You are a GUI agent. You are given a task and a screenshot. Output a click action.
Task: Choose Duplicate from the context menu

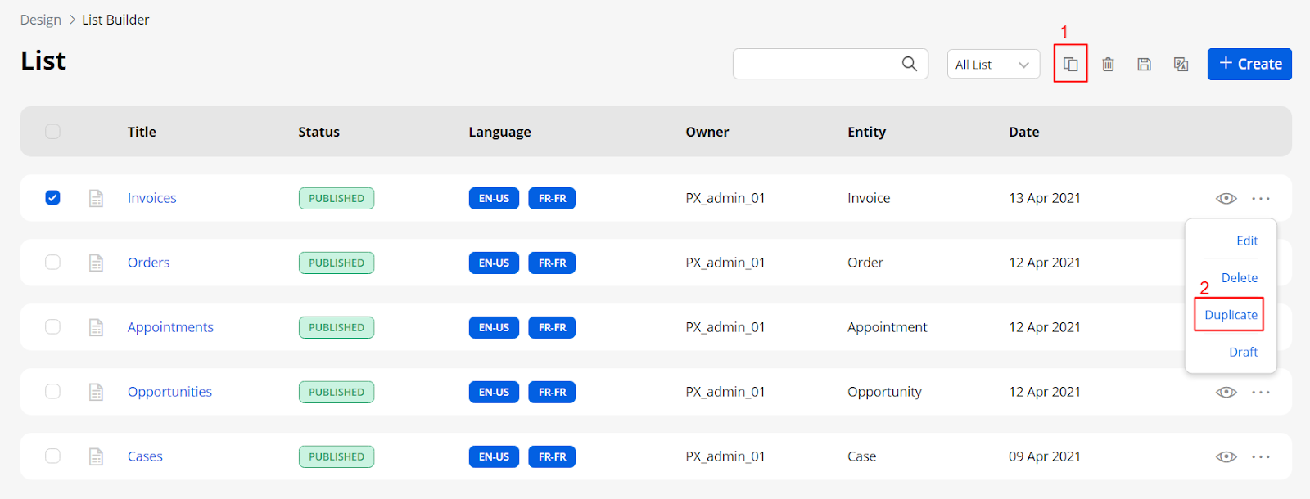point(1230,315)
